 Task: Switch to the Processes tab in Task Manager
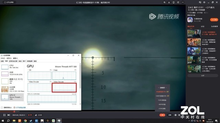click(x=2, y=61)
